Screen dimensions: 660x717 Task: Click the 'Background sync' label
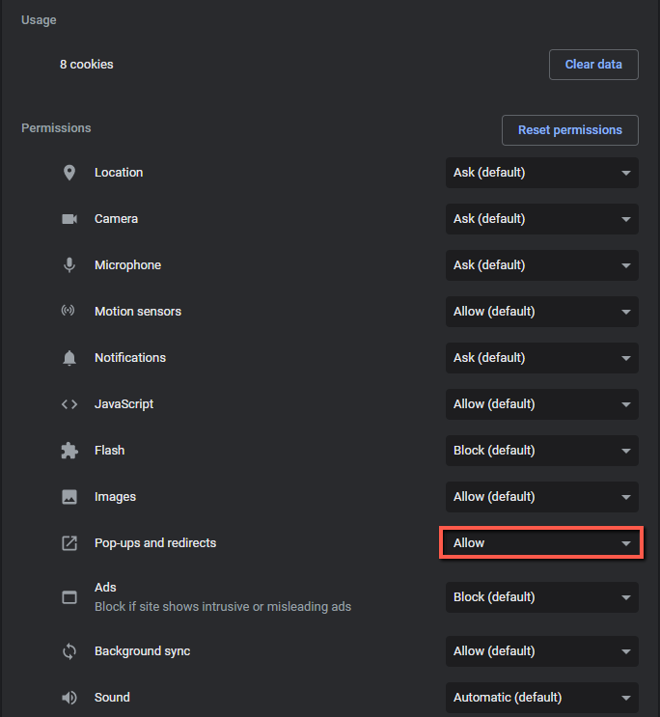coord(142,651)
